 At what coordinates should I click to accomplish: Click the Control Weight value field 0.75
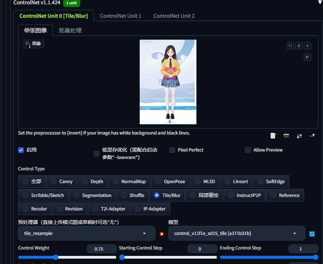[101, 249]
